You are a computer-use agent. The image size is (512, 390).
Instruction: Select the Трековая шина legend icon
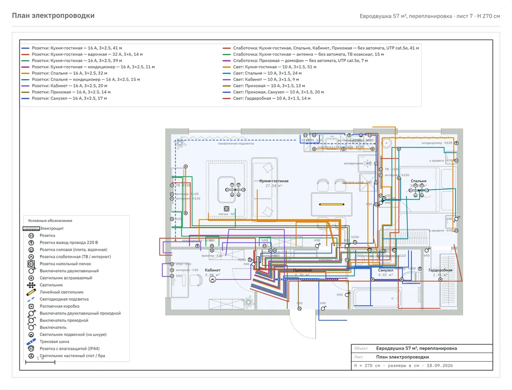[x=31, y=342]
